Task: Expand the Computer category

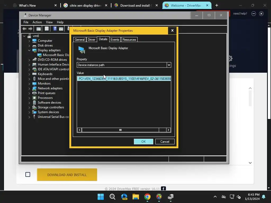Action: [x=29, y=41]
